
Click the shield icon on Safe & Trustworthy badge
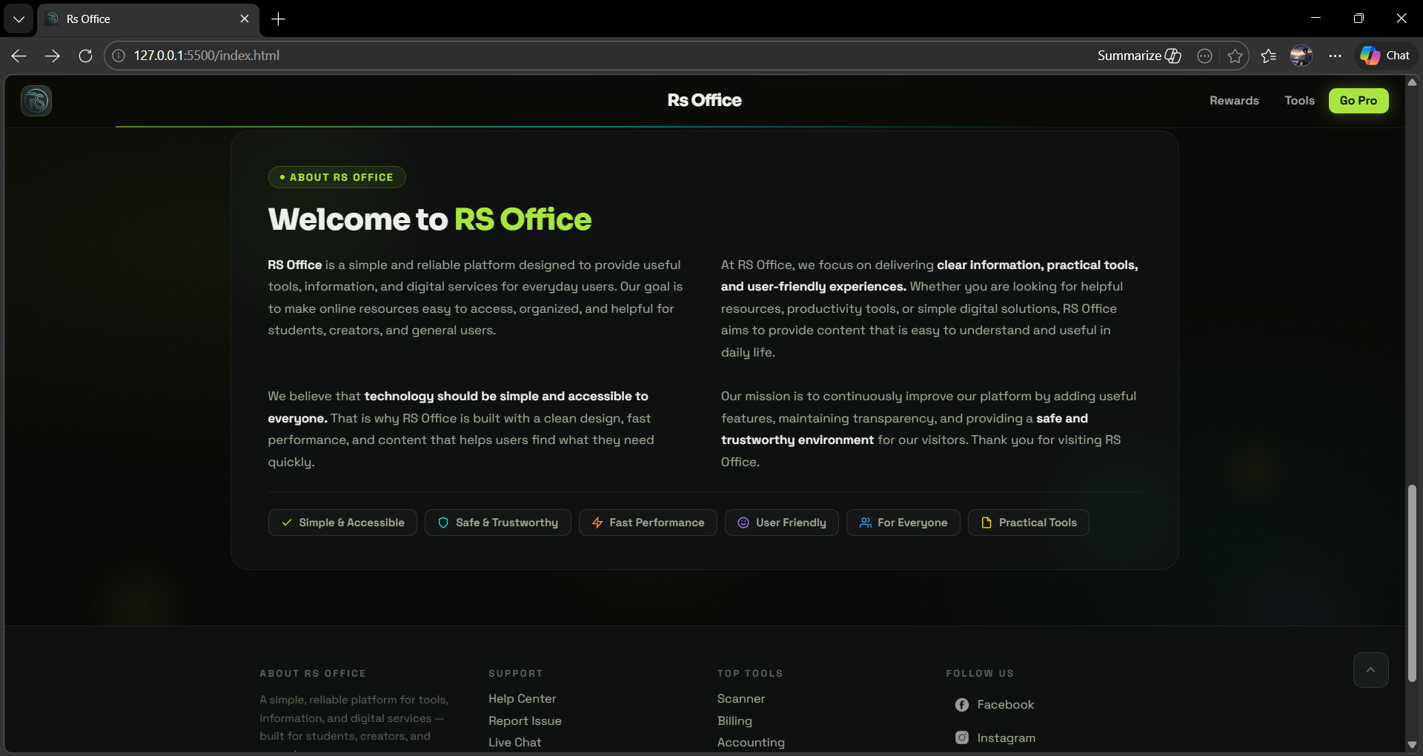(x=443, y=523)
